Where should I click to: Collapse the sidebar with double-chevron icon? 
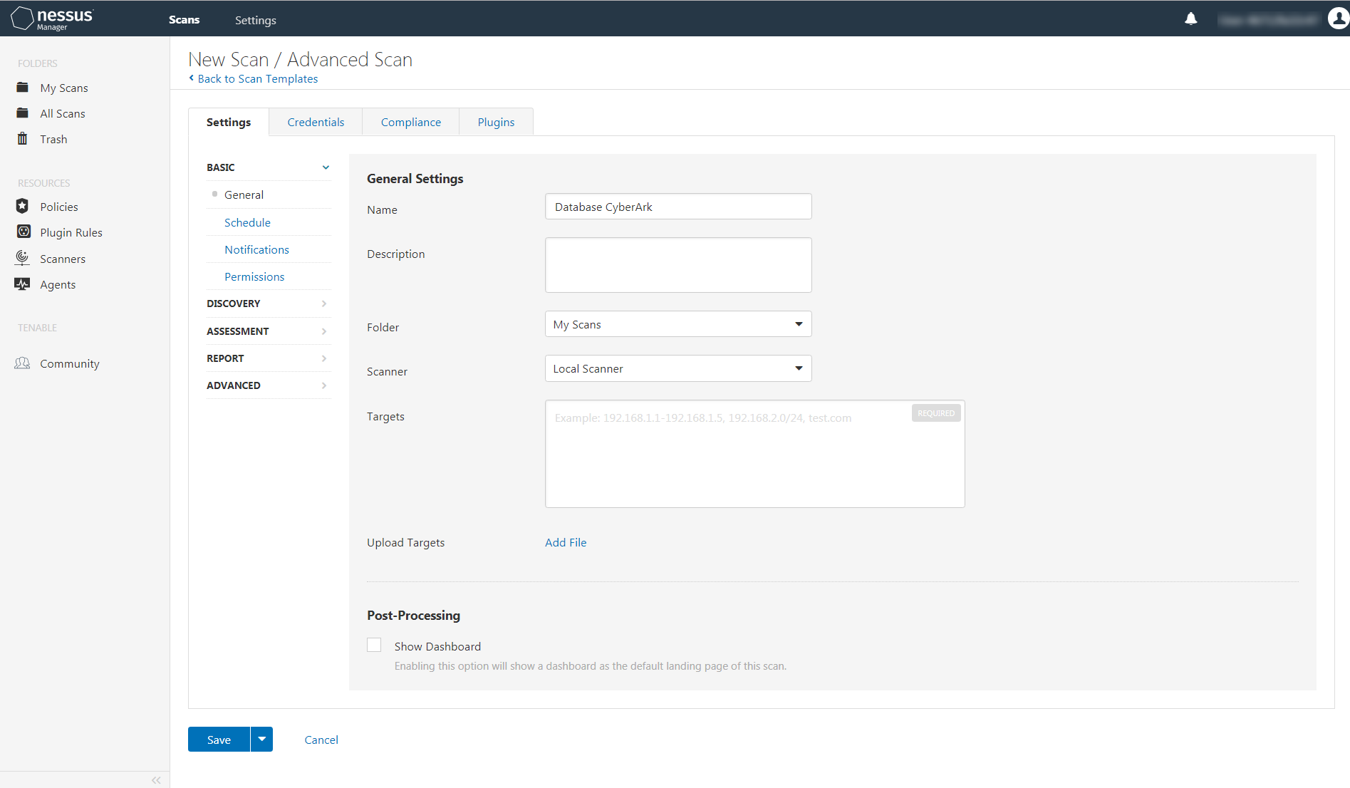tap(156, 780)
